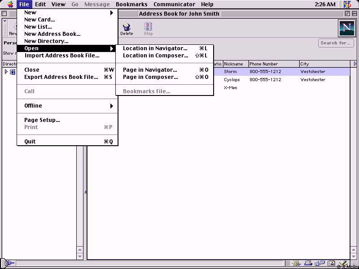Click the Stop traffic light icon
This screenshot has width=359, height=269.
(x=148, y=28)
